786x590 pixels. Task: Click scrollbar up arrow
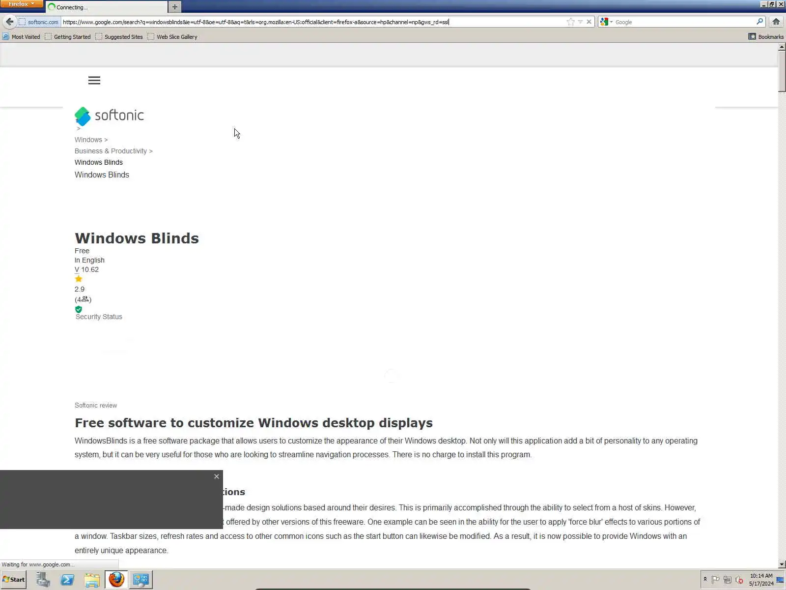coord(782,47)
